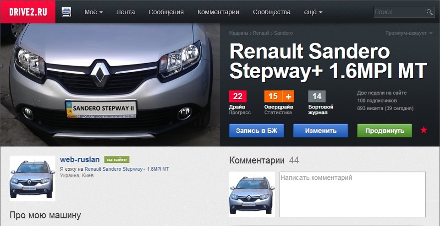Click the red 22 Драйв counter

click(238, 97)
